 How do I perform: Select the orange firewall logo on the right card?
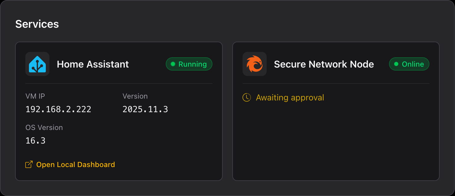point(255,64)
